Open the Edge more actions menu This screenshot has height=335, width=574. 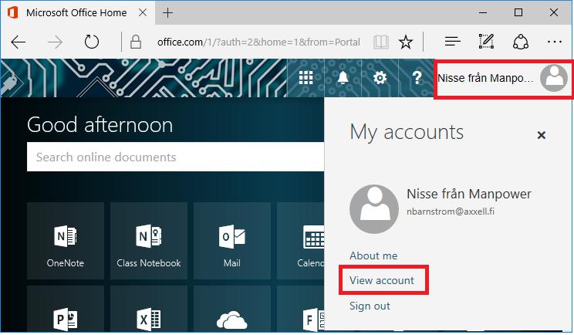tap(555, 42)
